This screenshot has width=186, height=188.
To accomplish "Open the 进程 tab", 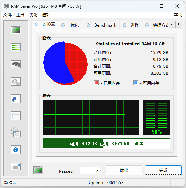I will (131, 25).
